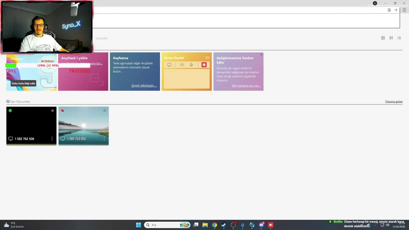409x230 pixels.
Task: Click the file transfer icon in address bar
Action: [x=389, y=10]
